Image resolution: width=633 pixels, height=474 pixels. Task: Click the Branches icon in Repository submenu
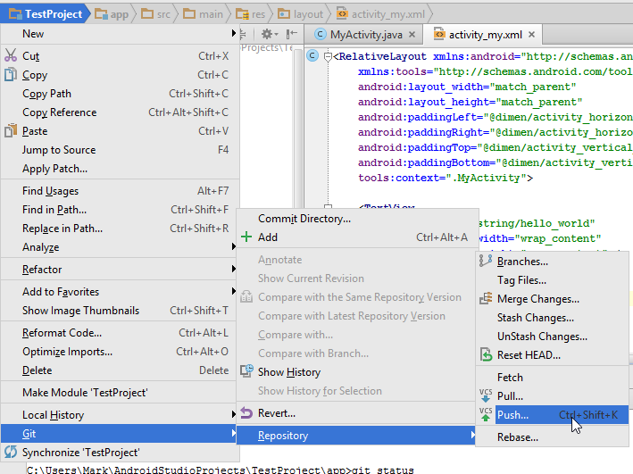(x=486, y=261)
